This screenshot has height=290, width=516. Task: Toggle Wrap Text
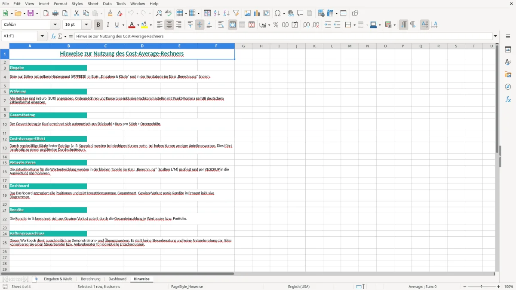pyautogui.click(x=221, y=25)
